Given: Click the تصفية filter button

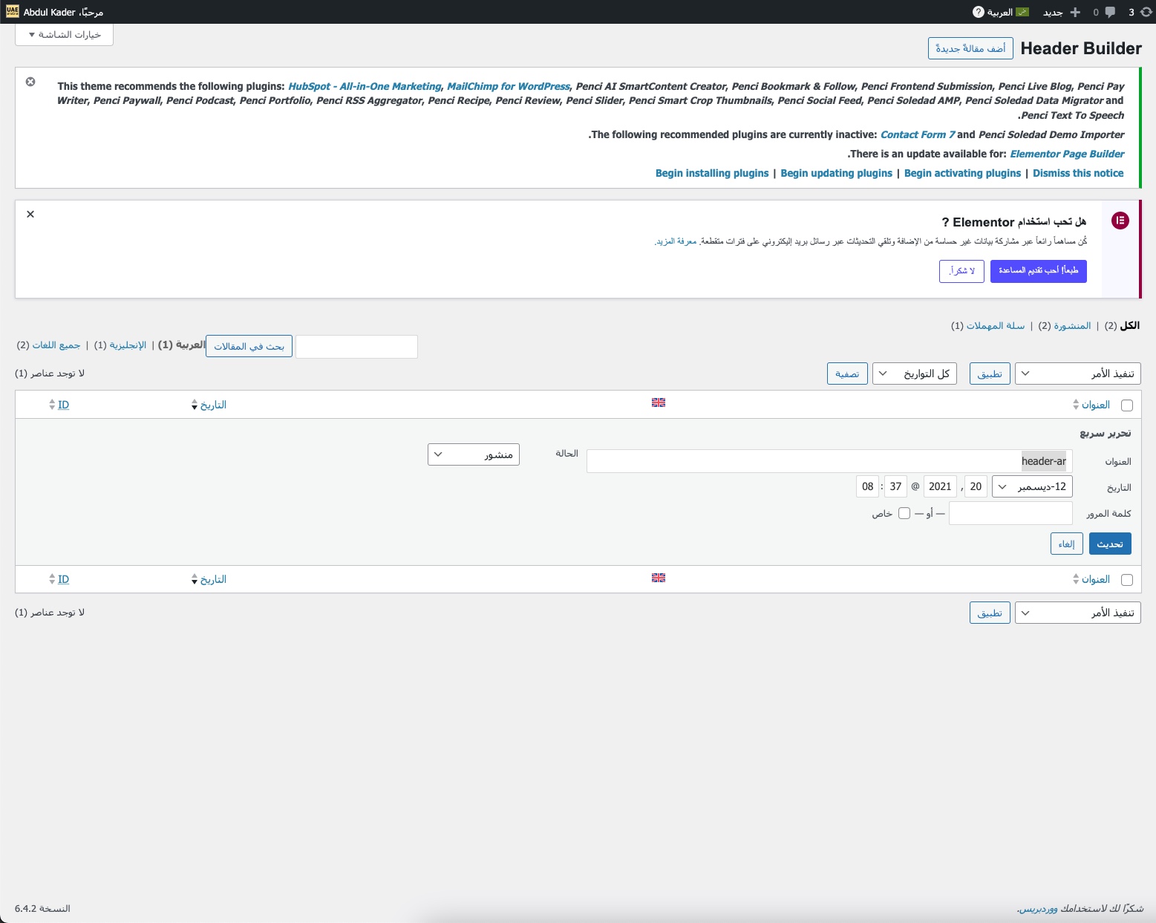Looking at the screenshot, I should 847,374.
